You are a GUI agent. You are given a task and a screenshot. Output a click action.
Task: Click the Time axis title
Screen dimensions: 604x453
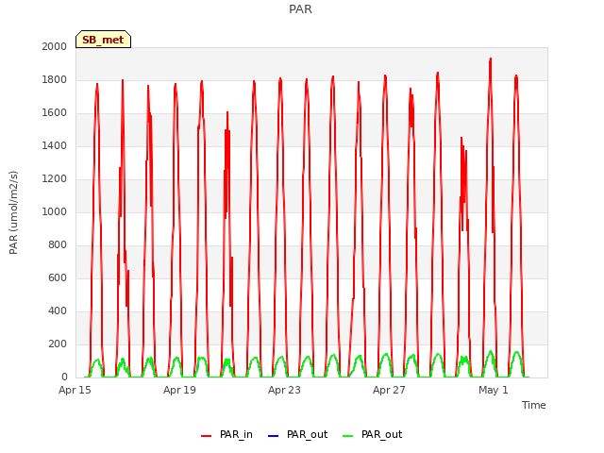(x=534, y=405)
